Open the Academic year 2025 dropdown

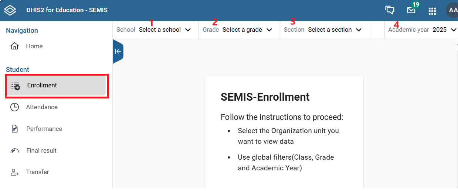click(x=445, y=29)
